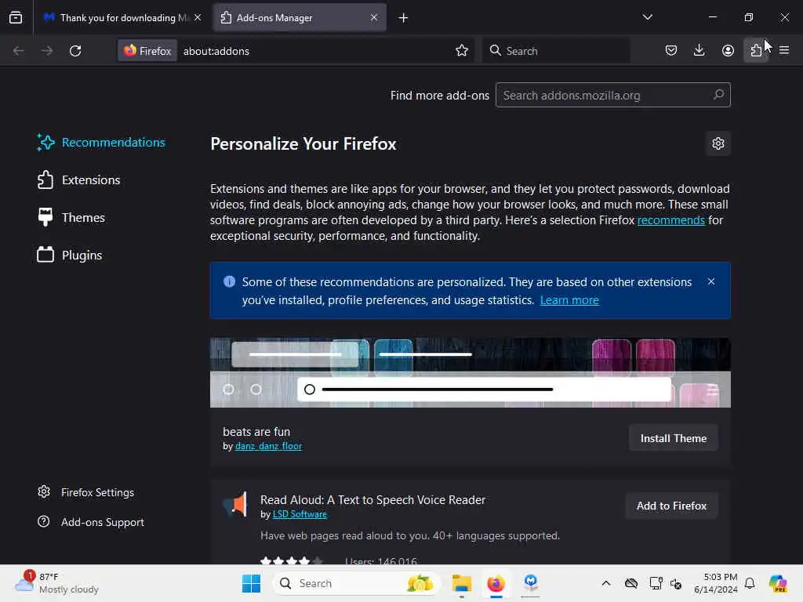Open the notifications bell

point(750,583)
